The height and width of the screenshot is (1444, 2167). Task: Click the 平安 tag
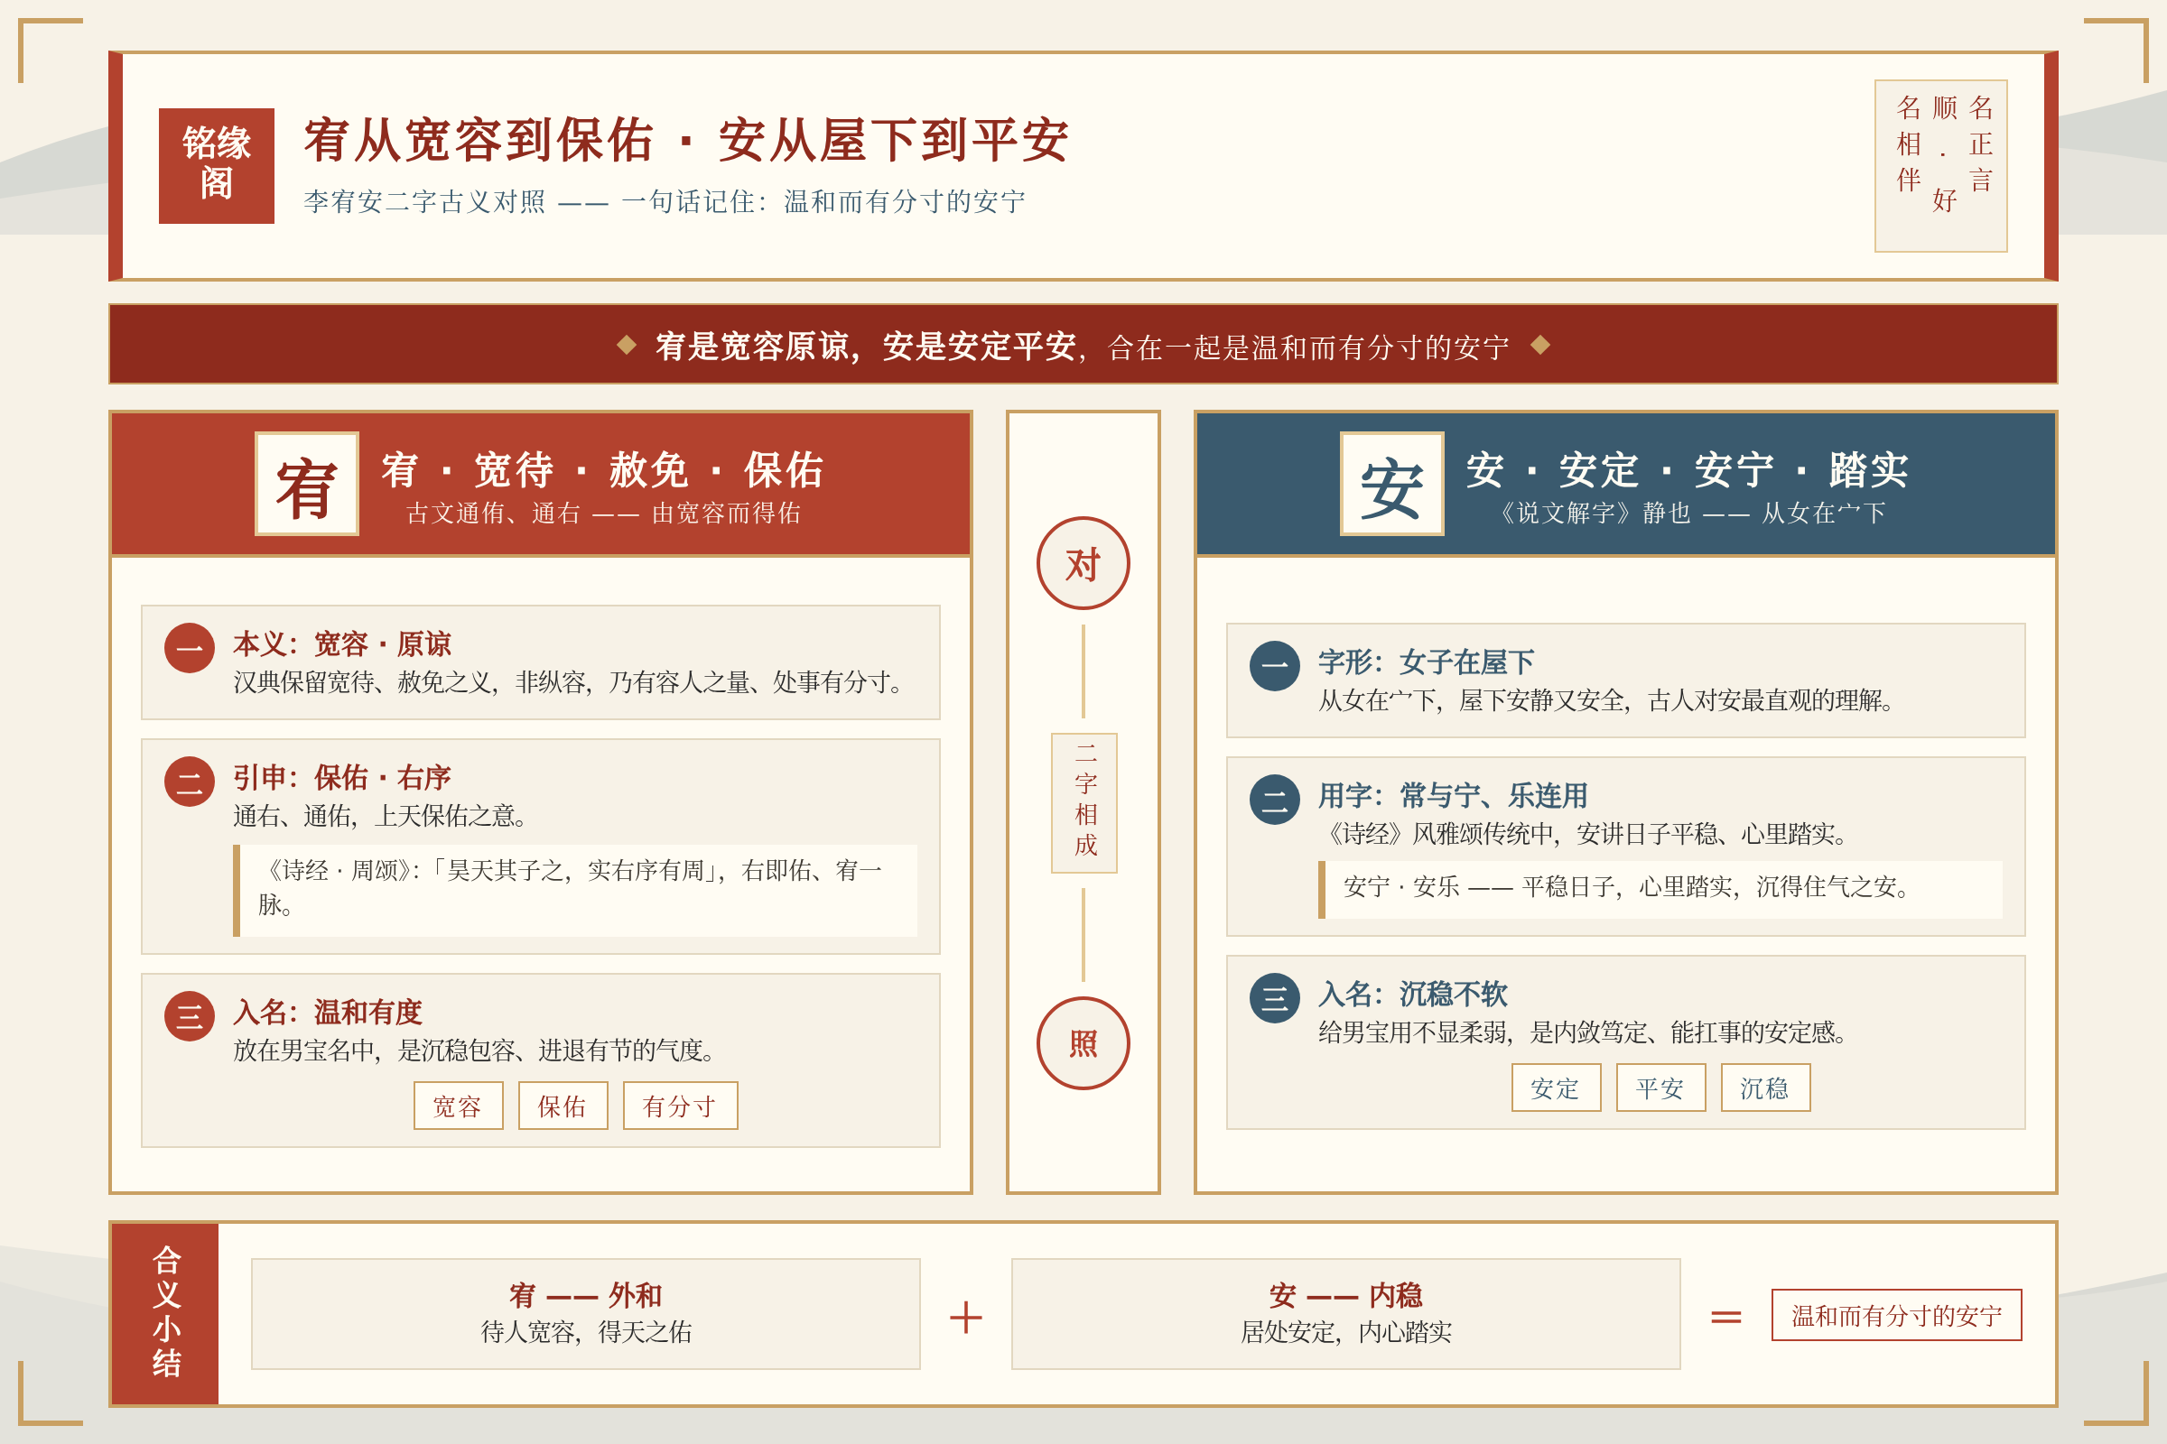point(1660,1088)
